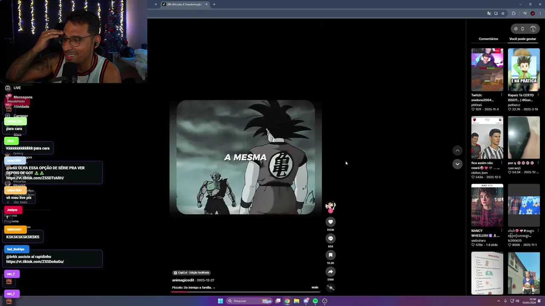Viewport: 545px width, 306px height.
Task: Close the Piccolo browser tab
Action: [207, 4]
